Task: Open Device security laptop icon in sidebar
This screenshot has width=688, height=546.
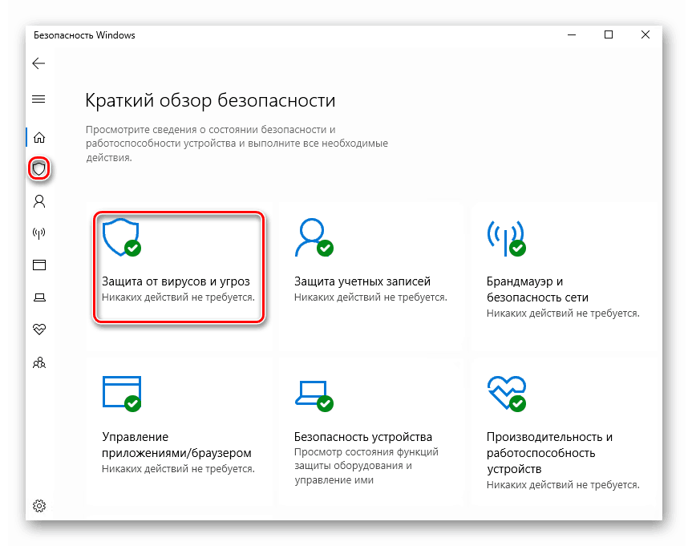Action: [x=39, y=297]
